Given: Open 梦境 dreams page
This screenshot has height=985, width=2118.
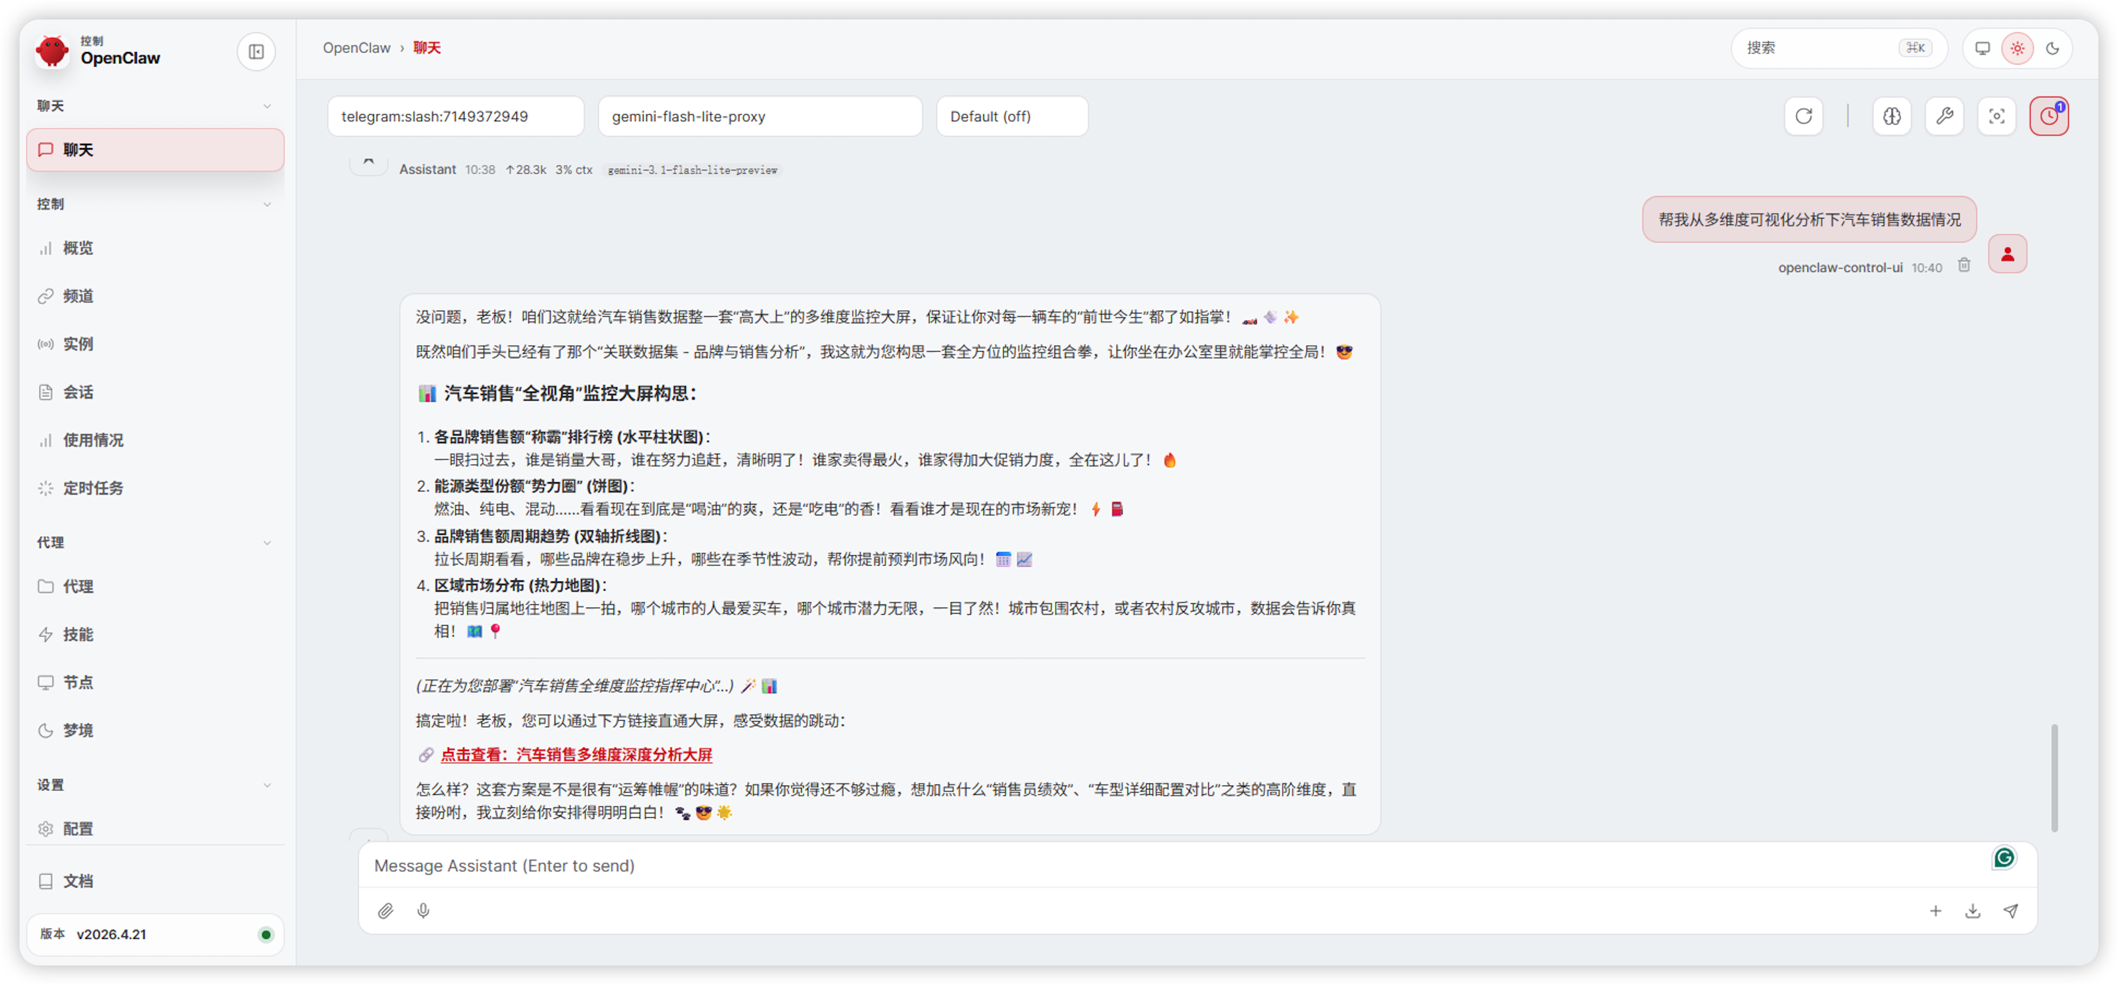Looking at the screenshot, I should coord(155,730).
